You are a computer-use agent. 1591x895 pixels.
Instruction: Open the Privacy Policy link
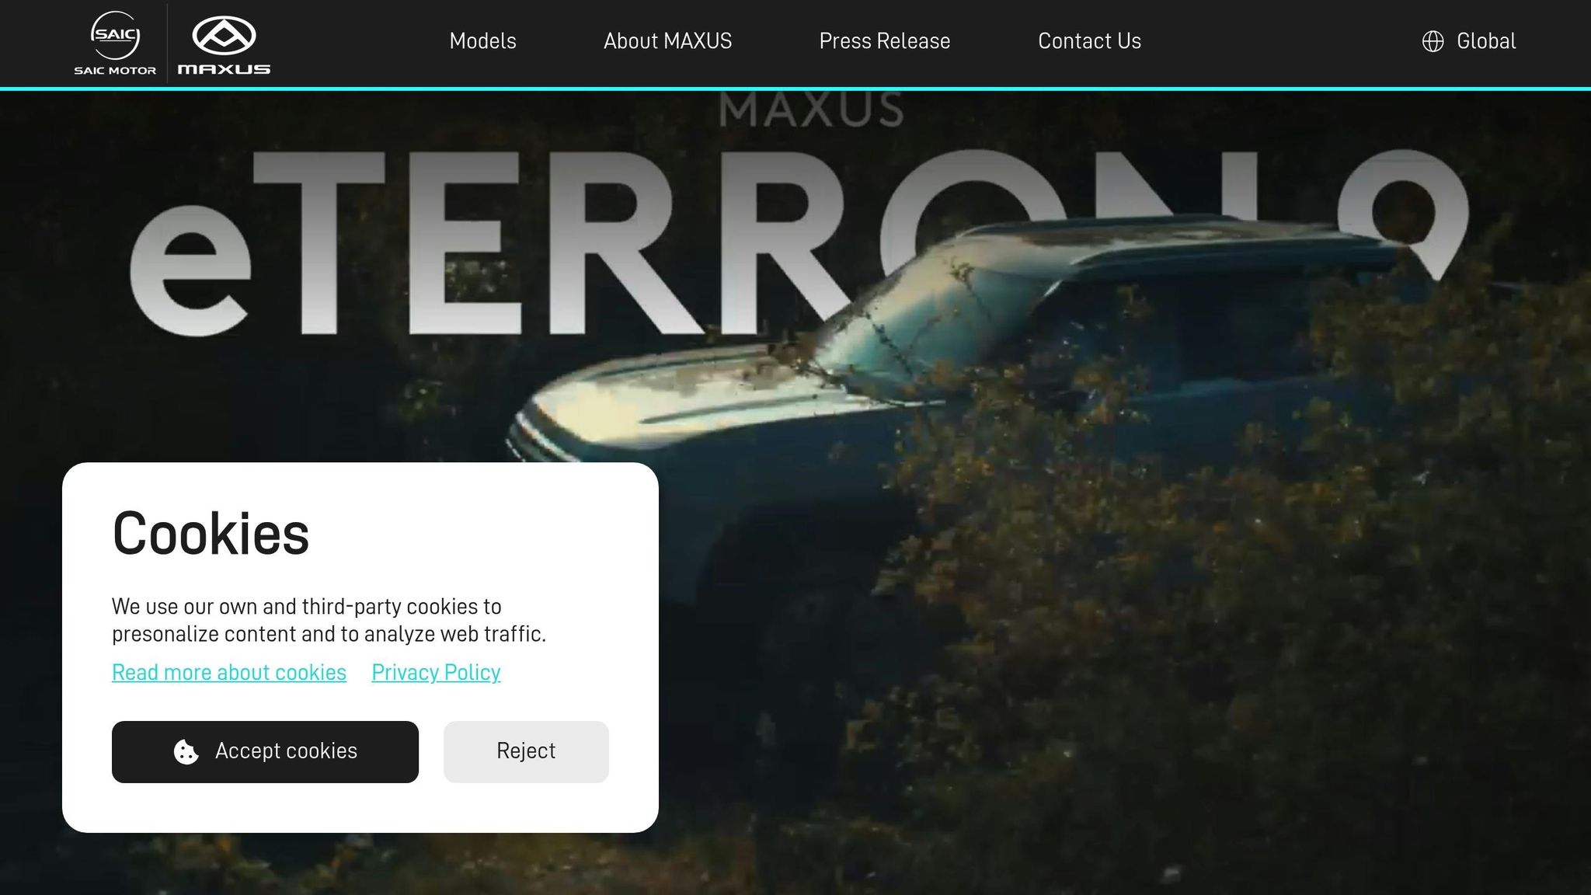click(436, 672)
